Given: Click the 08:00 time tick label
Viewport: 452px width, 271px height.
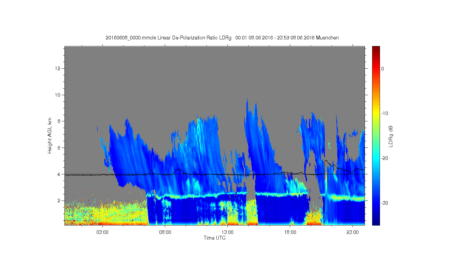Looking at the screenshot, I should click(165, 232).
